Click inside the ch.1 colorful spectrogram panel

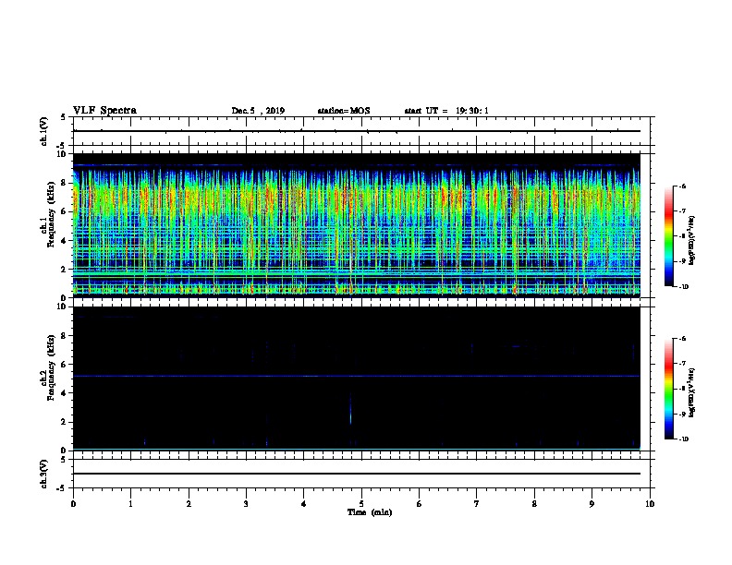tap(356, 225)
